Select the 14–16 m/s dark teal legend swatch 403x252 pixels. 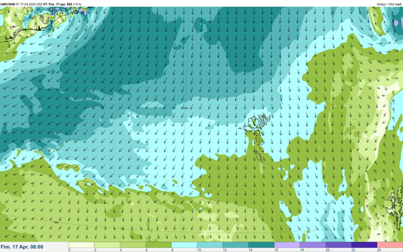pyautogui.click(x=262, y=245)
